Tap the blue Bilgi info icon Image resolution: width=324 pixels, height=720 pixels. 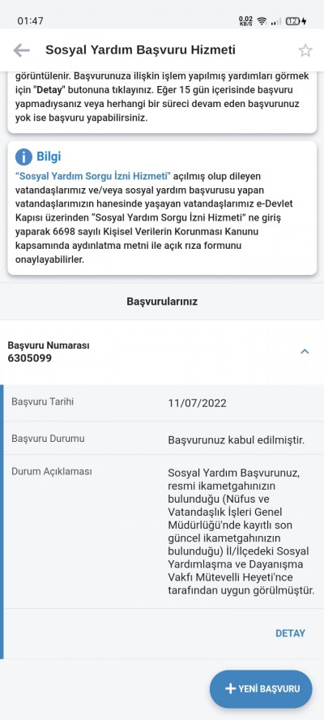[23, 156]
